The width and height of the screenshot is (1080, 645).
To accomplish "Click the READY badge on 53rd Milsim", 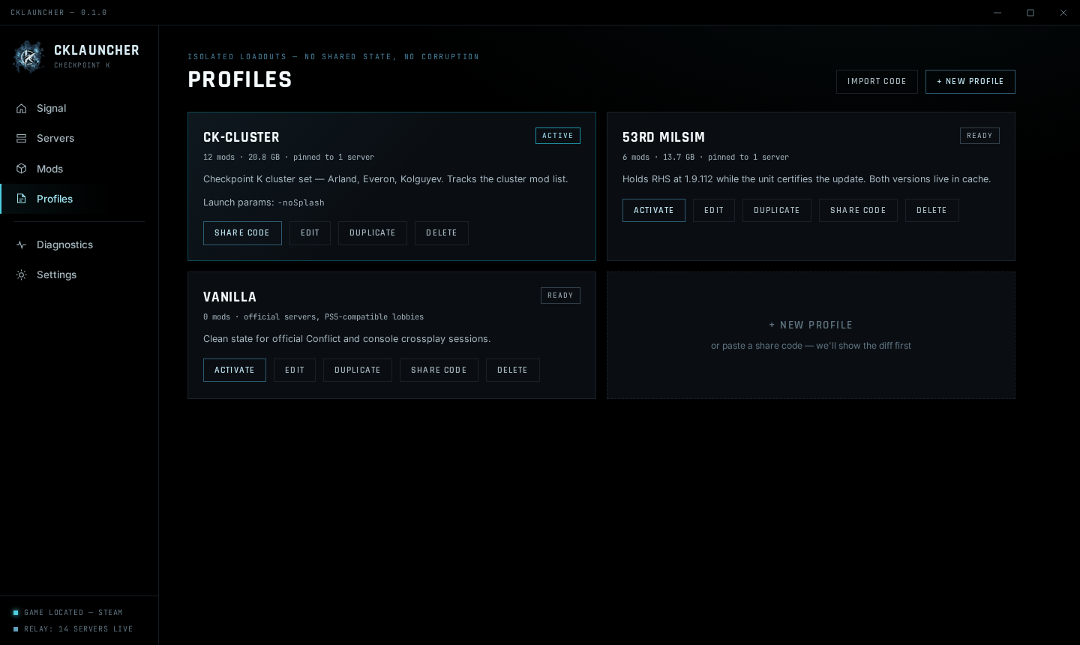I will [x=979, y=136].
